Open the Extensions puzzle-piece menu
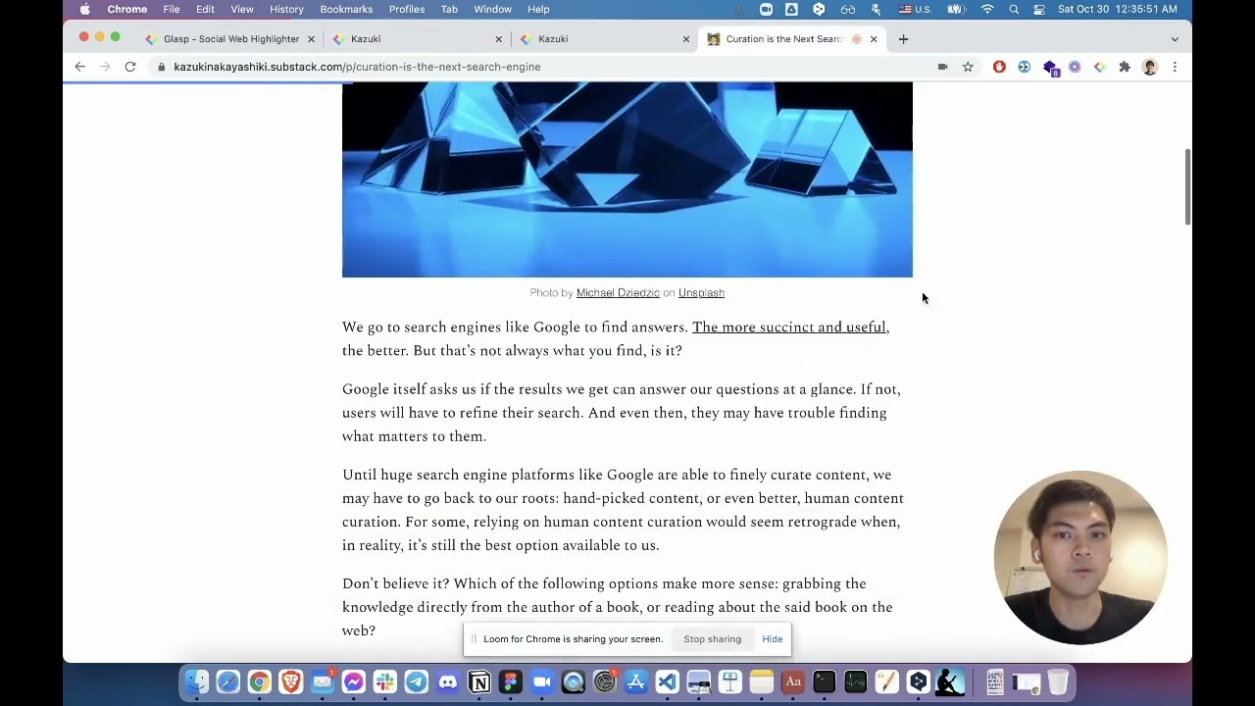 pyautogui.click(x=1125, y=67)
